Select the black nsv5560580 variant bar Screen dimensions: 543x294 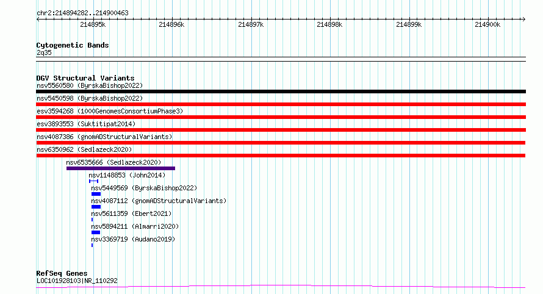coord(281,91)
